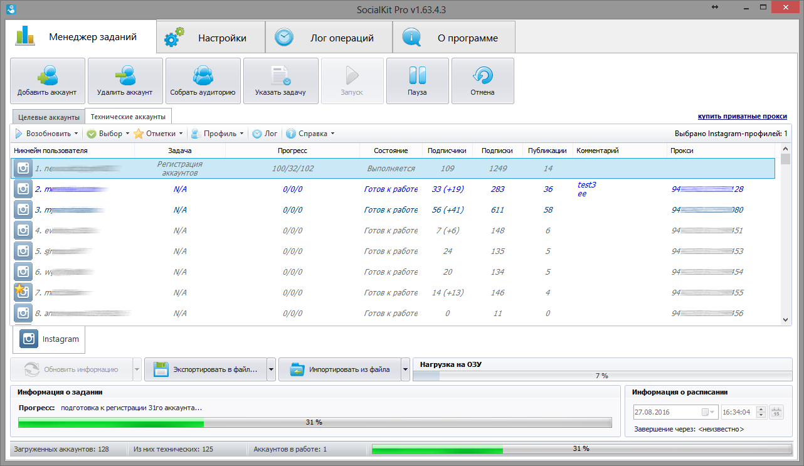804x466 pixels.
Task: Click Instagram icon of account row 6
Action: 23,272
